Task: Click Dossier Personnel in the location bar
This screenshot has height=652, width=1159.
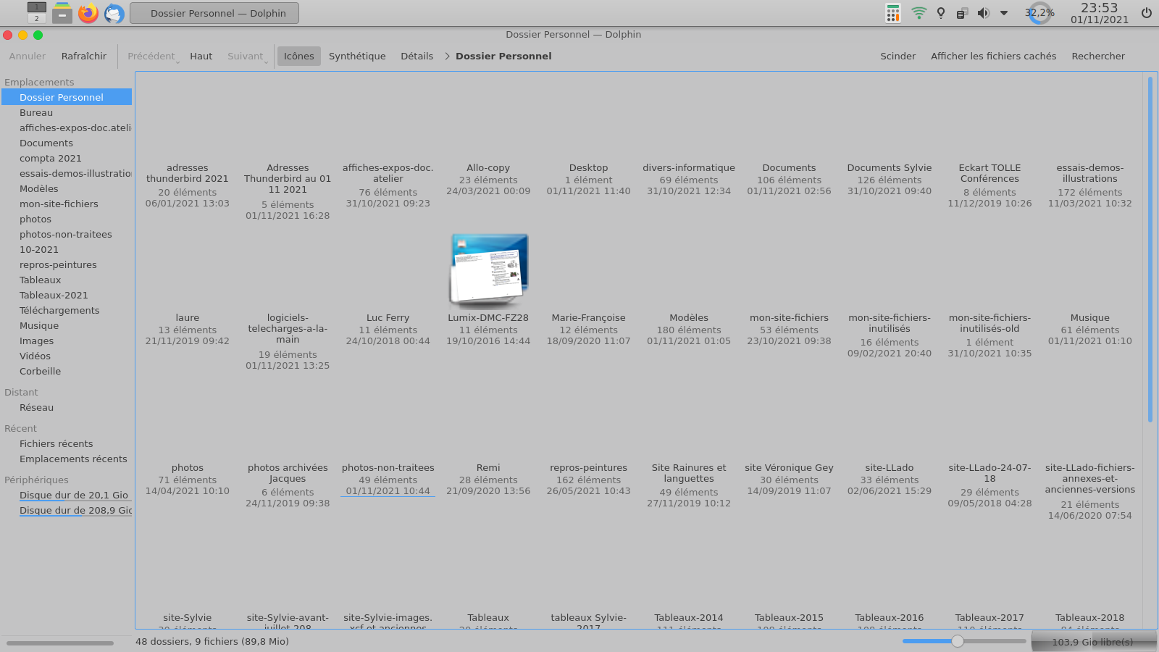Action: coord(503,56)
